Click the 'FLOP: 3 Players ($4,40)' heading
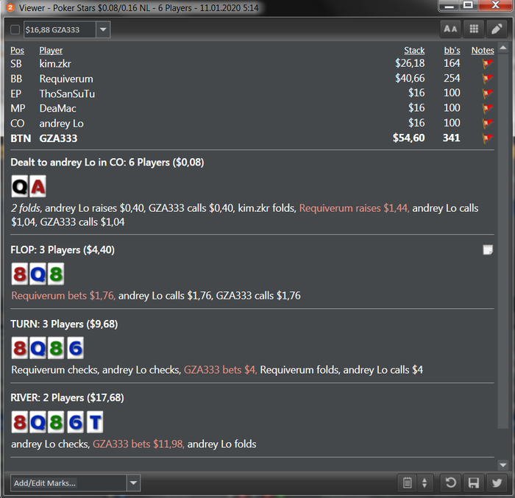The height and width of the screenshot is (498, 515). pos(63,250)
